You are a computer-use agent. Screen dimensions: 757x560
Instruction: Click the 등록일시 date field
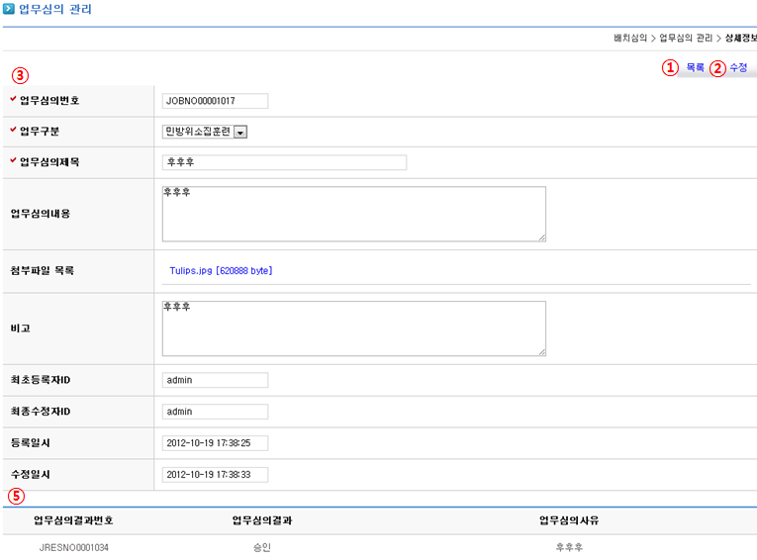(x=215, y=443)
